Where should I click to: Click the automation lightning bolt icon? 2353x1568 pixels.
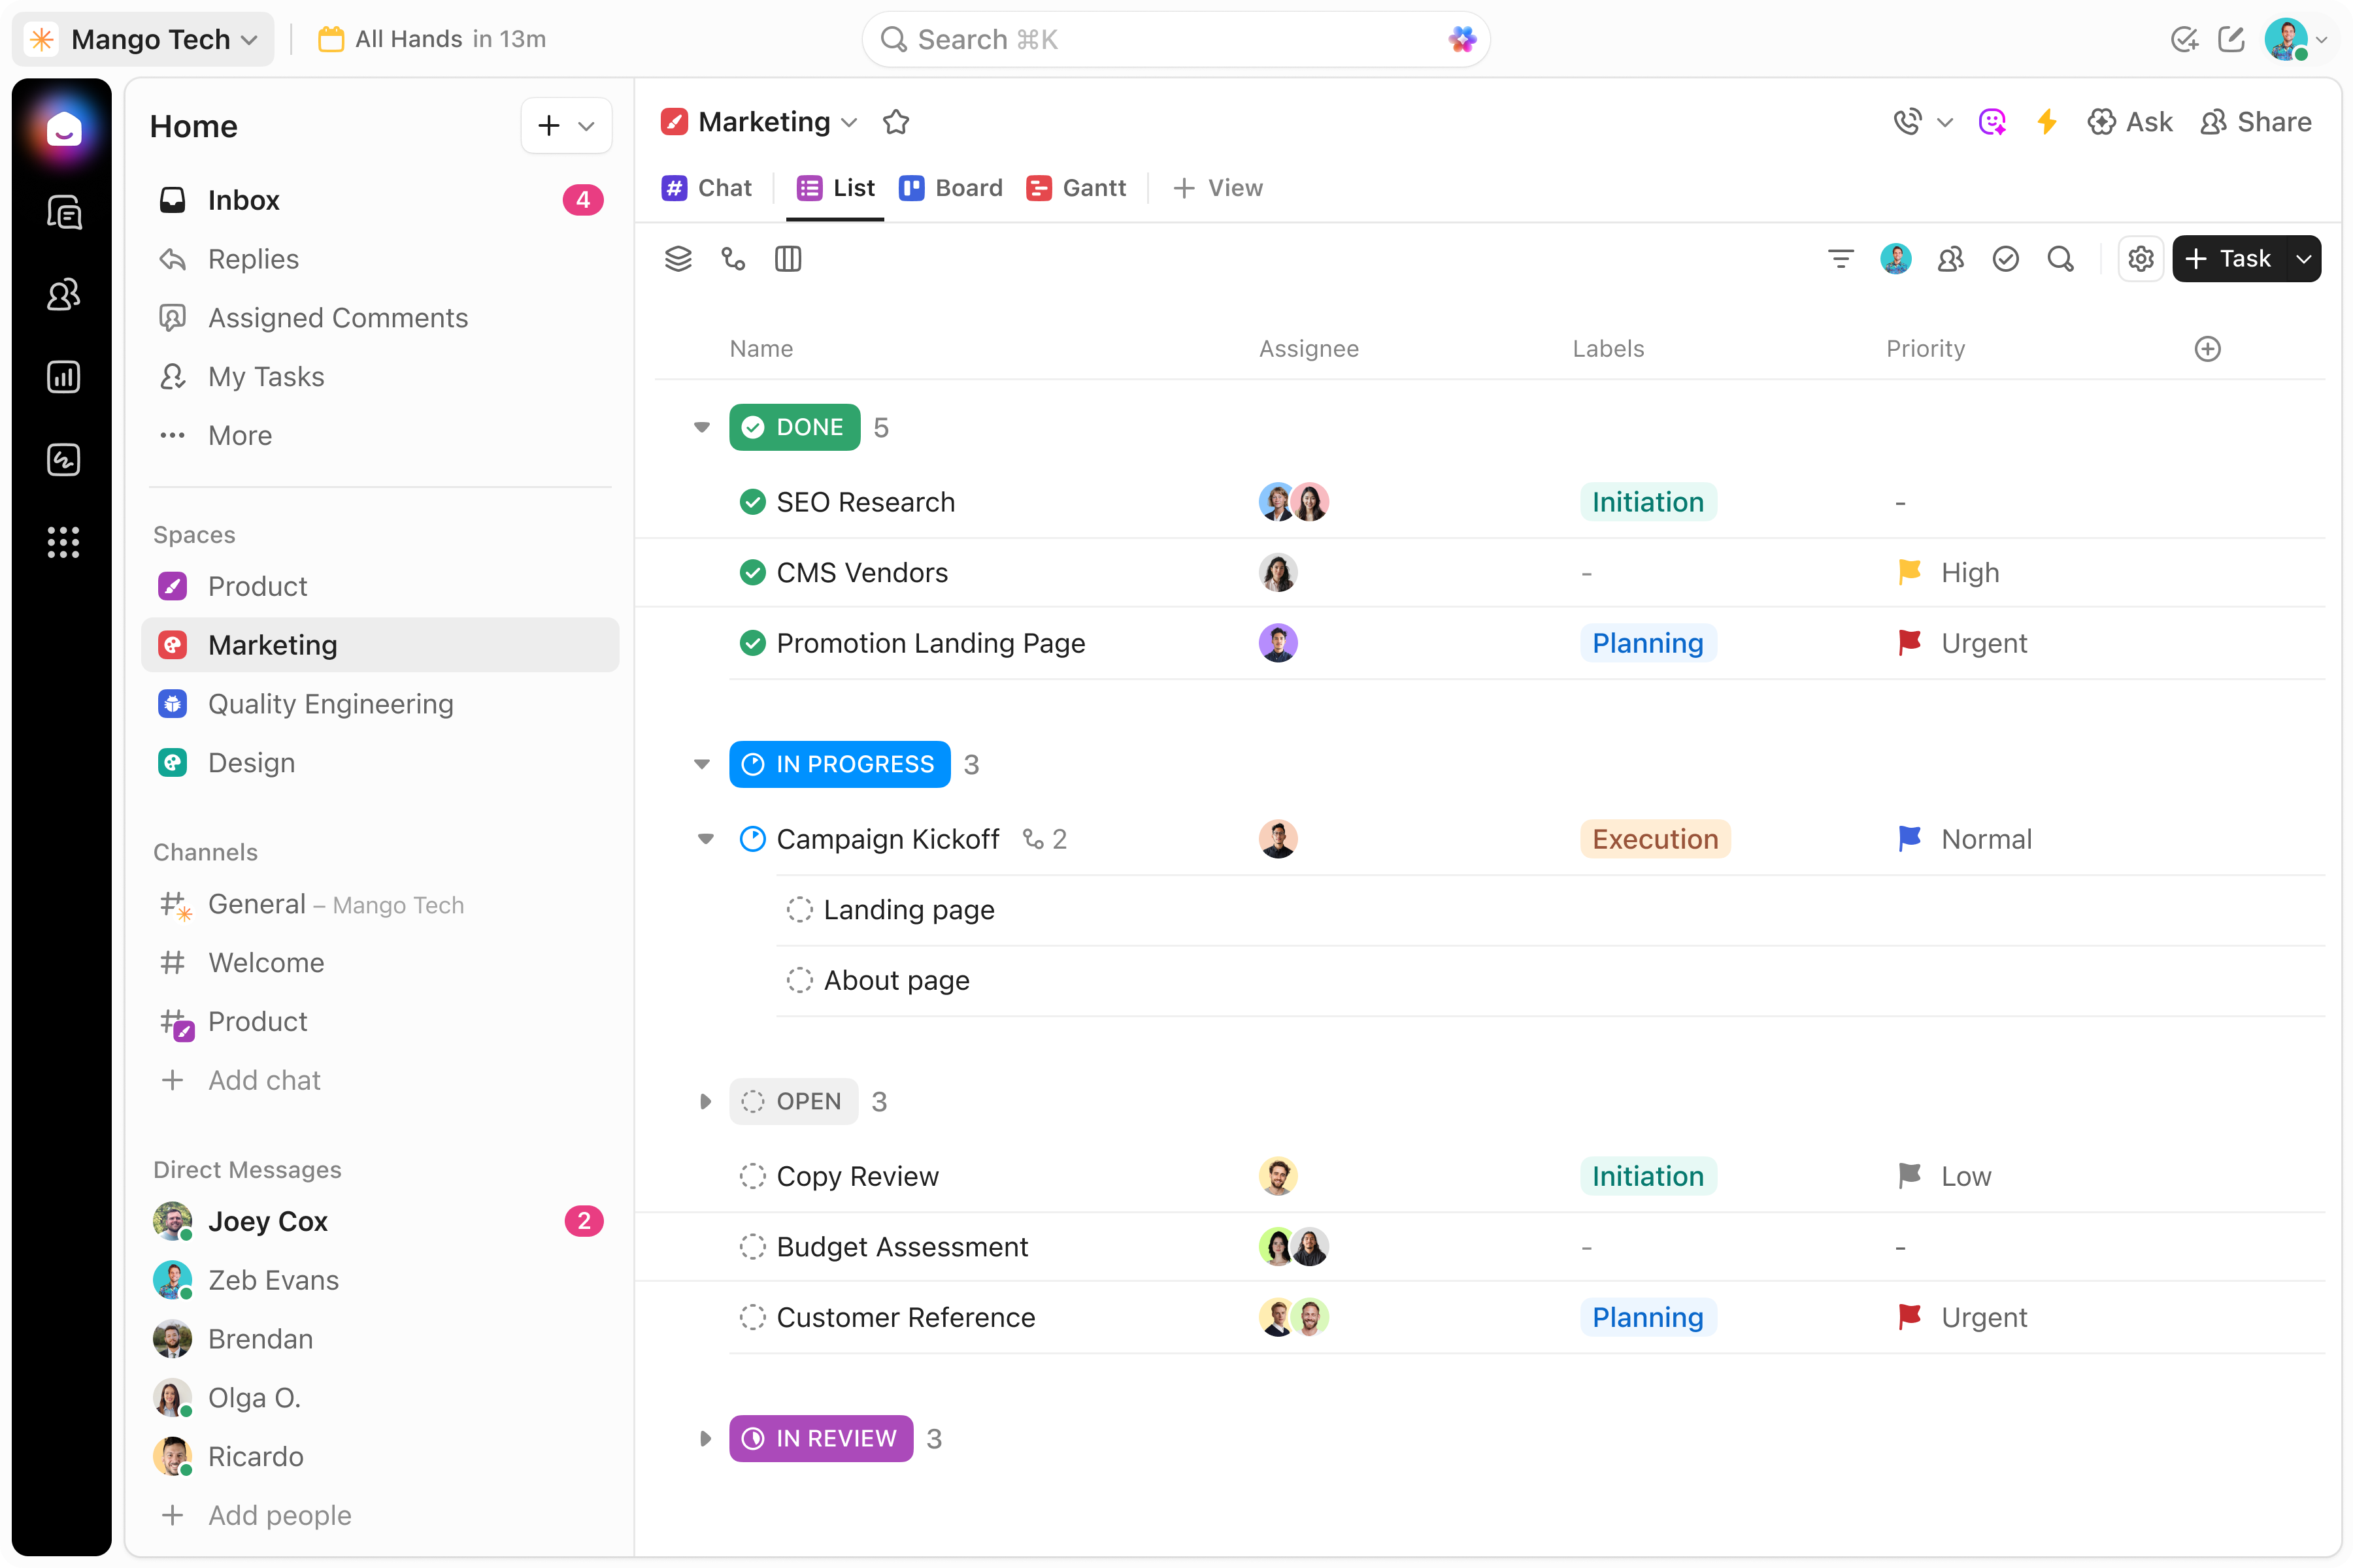pyautogui.click(x=2047, y=122)
